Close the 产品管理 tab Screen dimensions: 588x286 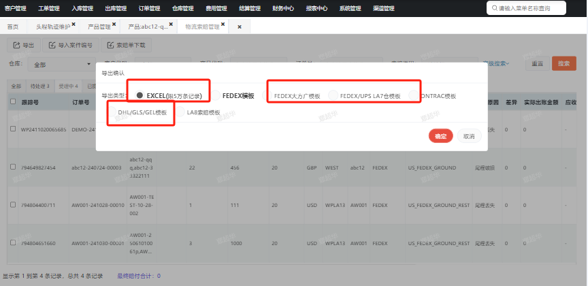point(114,25)
